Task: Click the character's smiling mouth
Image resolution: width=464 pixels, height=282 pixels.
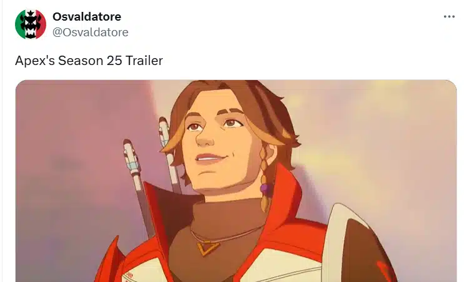Action: 211,158
